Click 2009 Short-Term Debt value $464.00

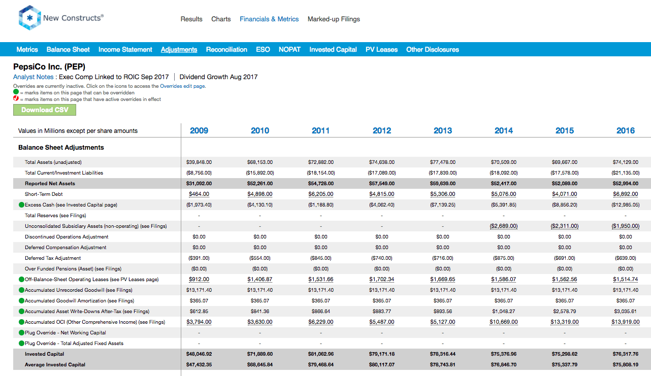point(199,194)
